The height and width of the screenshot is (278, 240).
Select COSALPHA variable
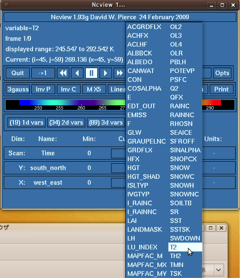coord(144,89)
